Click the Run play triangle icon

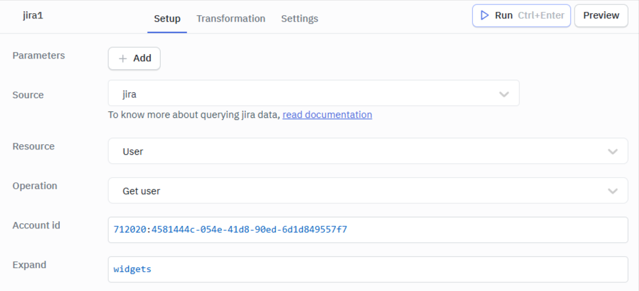tap(485, 16)
